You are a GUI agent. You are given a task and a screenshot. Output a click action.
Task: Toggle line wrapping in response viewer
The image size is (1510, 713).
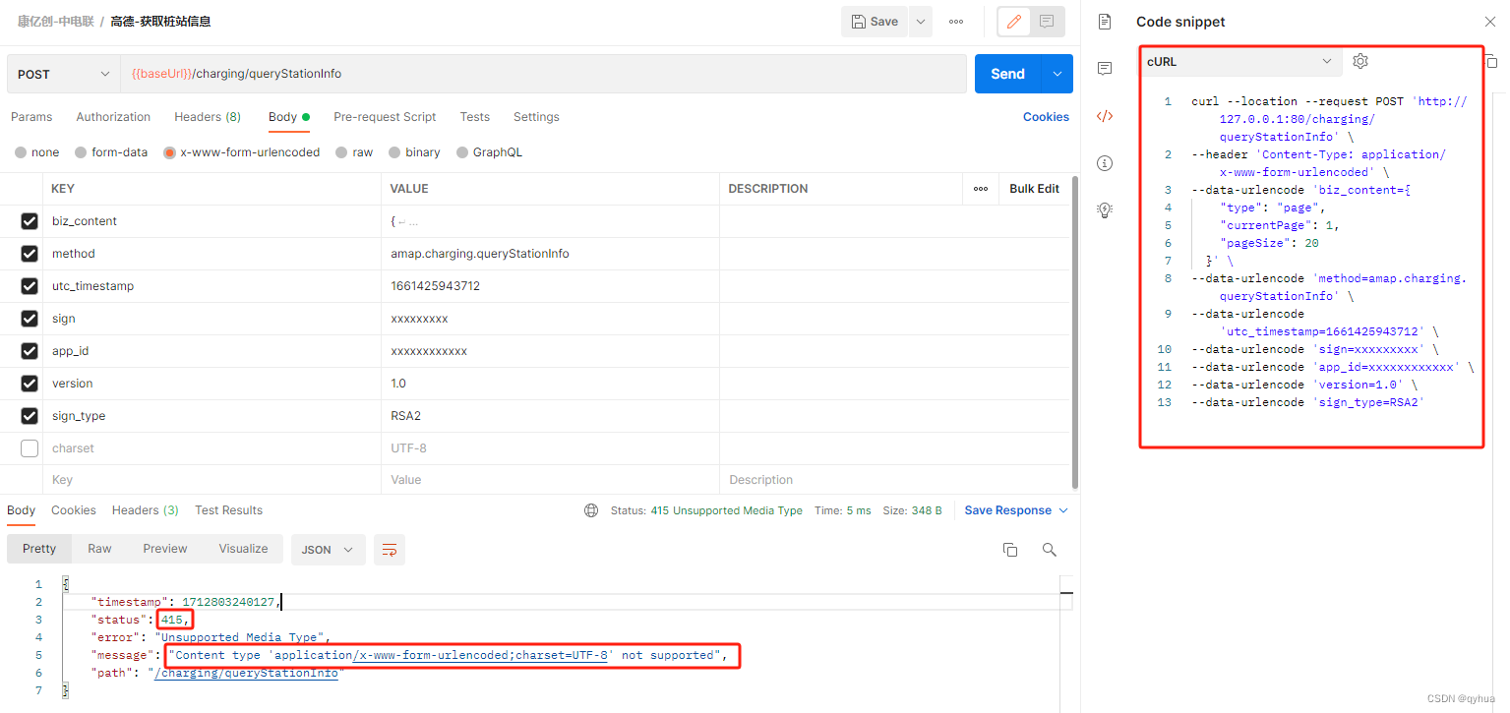389,550
